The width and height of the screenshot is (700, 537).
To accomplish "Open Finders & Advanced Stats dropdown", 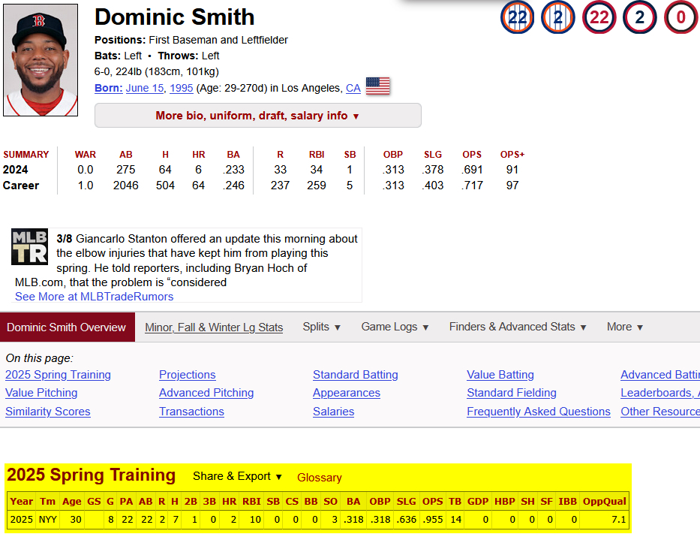I will tap(518, 327).
